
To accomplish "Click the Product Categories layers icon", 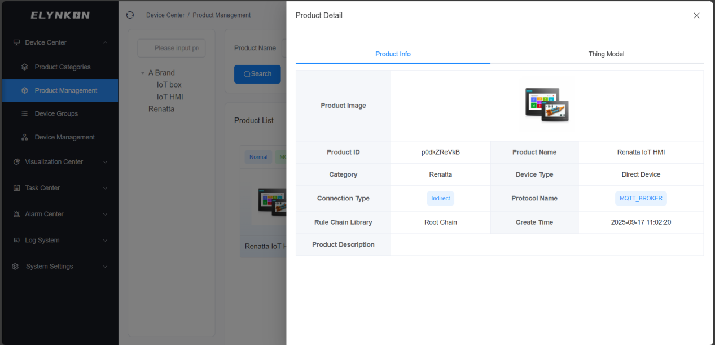I will (24, 67).
